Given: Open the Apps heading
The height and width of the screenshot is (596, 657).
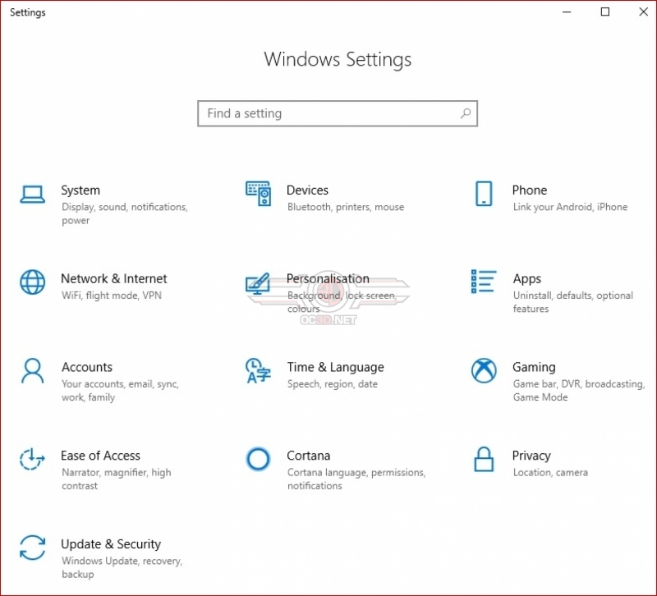Looking at the screenshot, I should [x=527, y=279].
